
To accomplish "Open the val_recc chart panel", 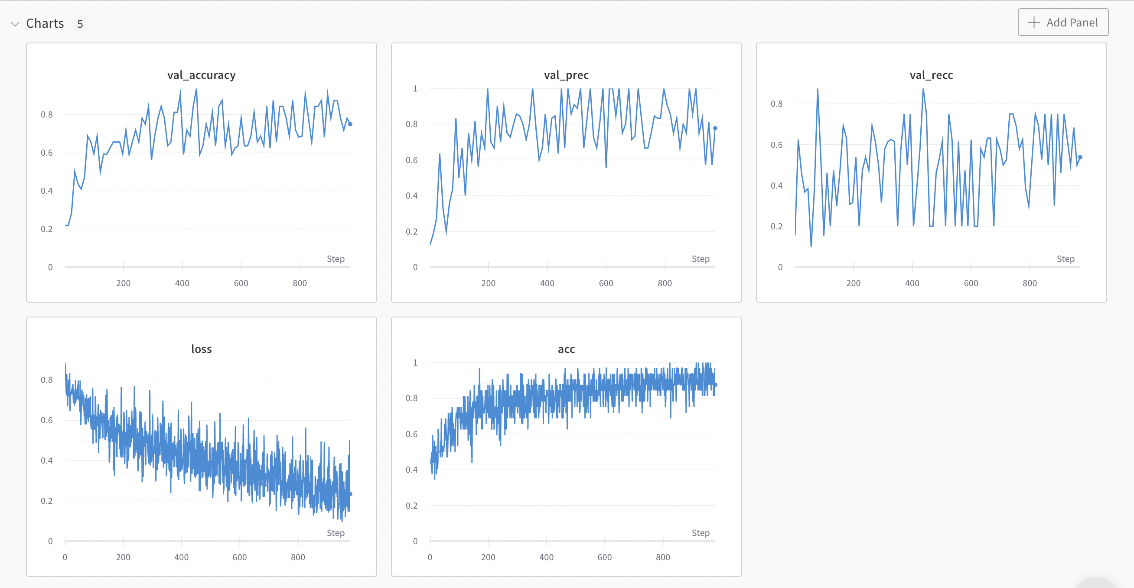I will [x=932, y=173].
